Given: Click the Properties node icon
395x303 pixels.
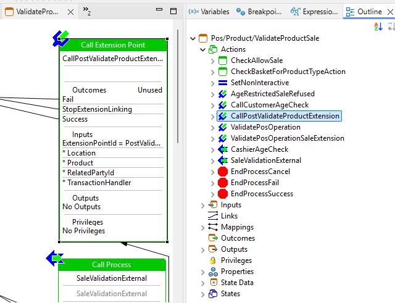Looking at the screenshot, I should (x=213, y=272).
